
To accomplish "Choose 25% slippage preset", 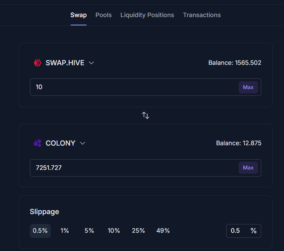I will point(139,231).
